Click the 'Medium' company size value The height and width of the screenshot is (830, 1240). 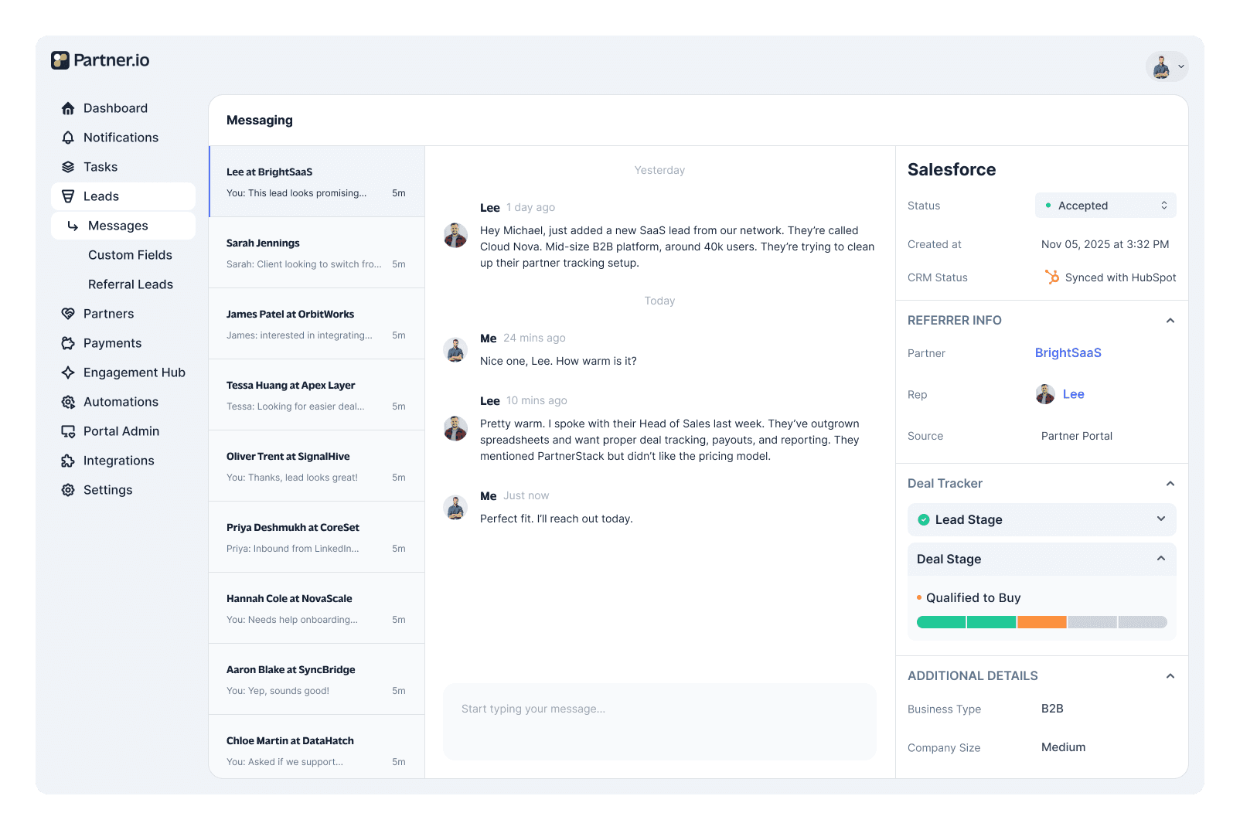(x=1063, y=747)
